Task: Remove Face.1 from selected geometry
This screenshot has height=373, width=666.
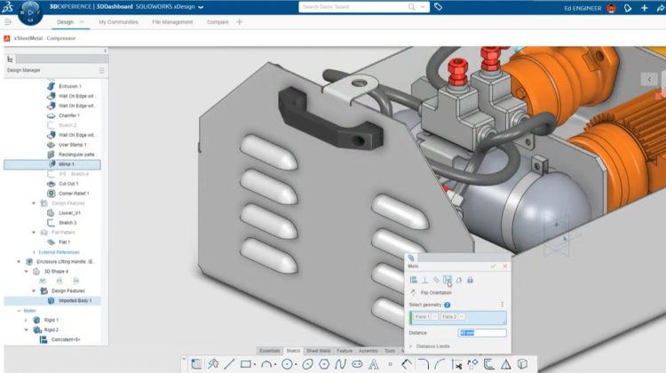Action: click(434, 316)
